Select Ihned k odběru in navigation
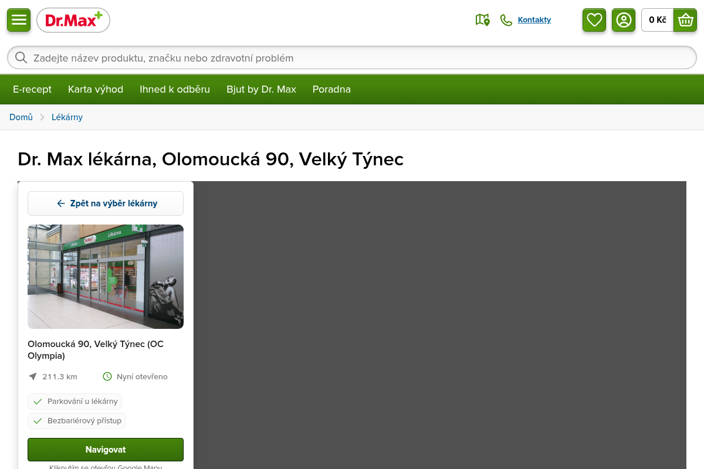The height and width of the screenshot is (469, 704). [175, 89]
